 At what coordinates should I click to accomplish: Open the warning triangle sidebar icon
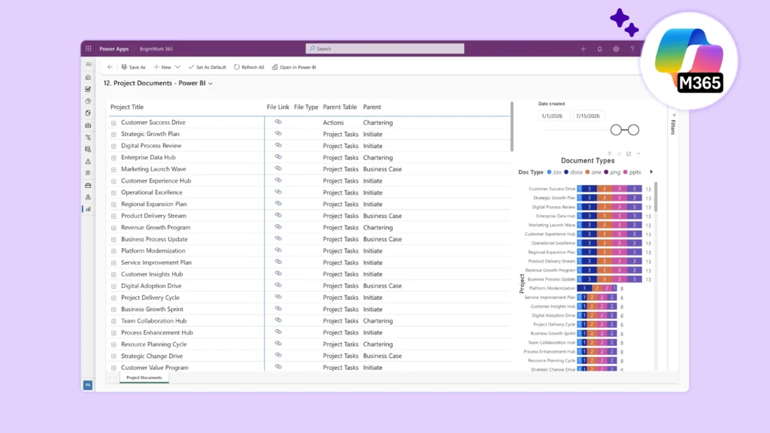click(x=89, y=161)
